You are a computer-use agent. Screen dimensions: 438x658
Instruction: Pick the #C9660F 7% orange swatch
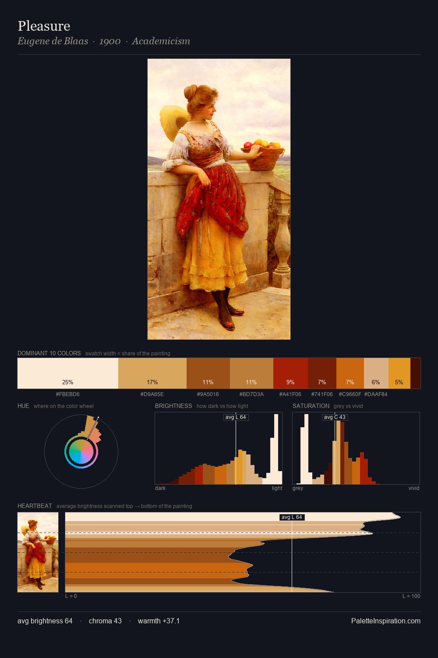point(350,373)
